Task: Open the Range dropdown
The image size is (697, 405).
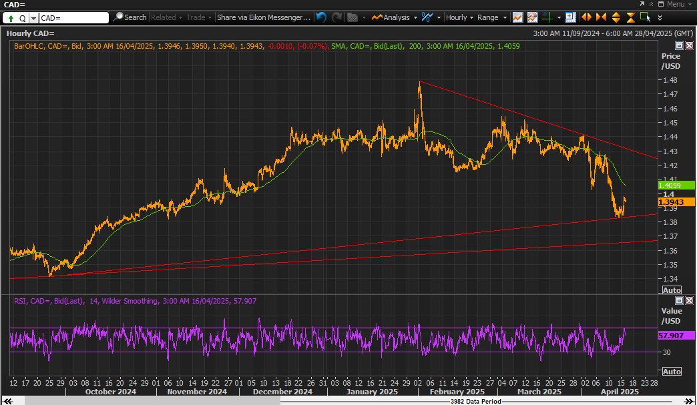Action: coord(492,17)
